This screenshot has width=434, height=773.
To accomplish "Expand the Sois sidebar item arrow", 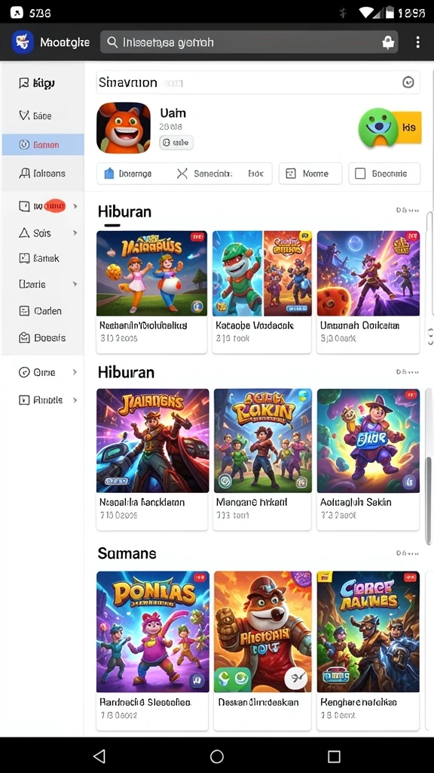I will coord(75,233).
